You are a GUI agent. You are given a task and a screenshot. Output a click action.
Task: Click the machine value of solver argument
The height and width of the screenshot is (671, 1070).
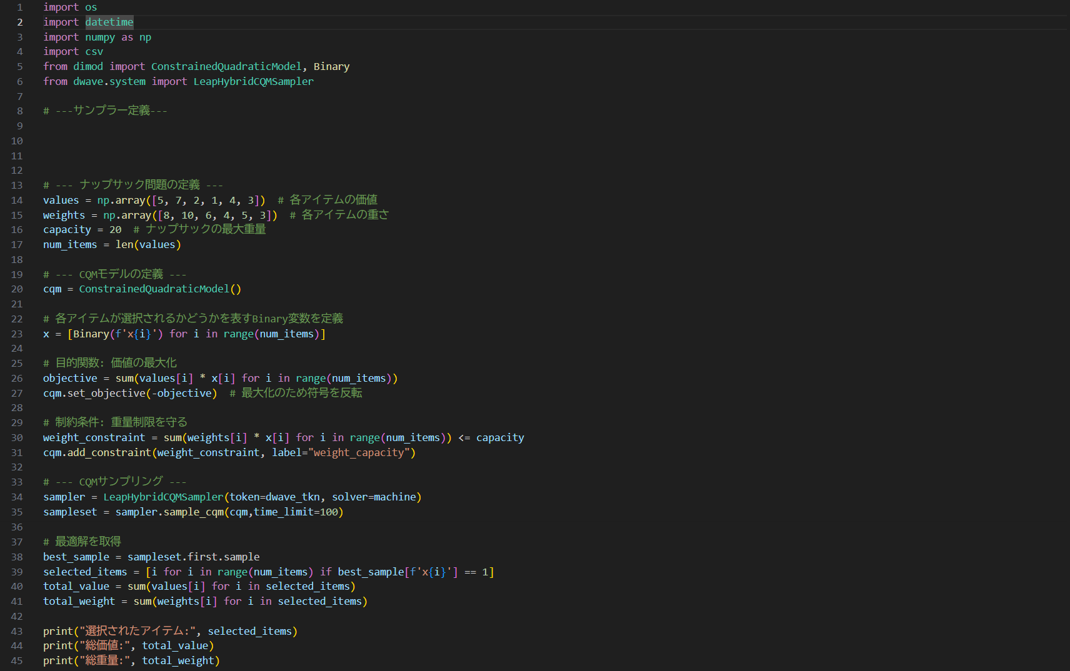point(394,497)
